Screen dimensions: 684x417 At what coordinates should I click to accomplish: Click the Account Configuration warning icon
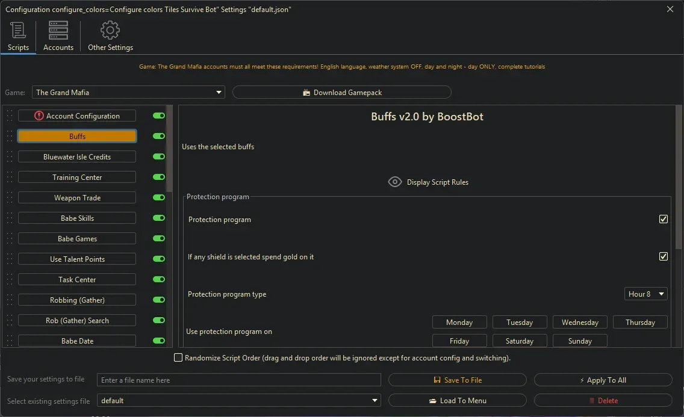click(39, 116)
